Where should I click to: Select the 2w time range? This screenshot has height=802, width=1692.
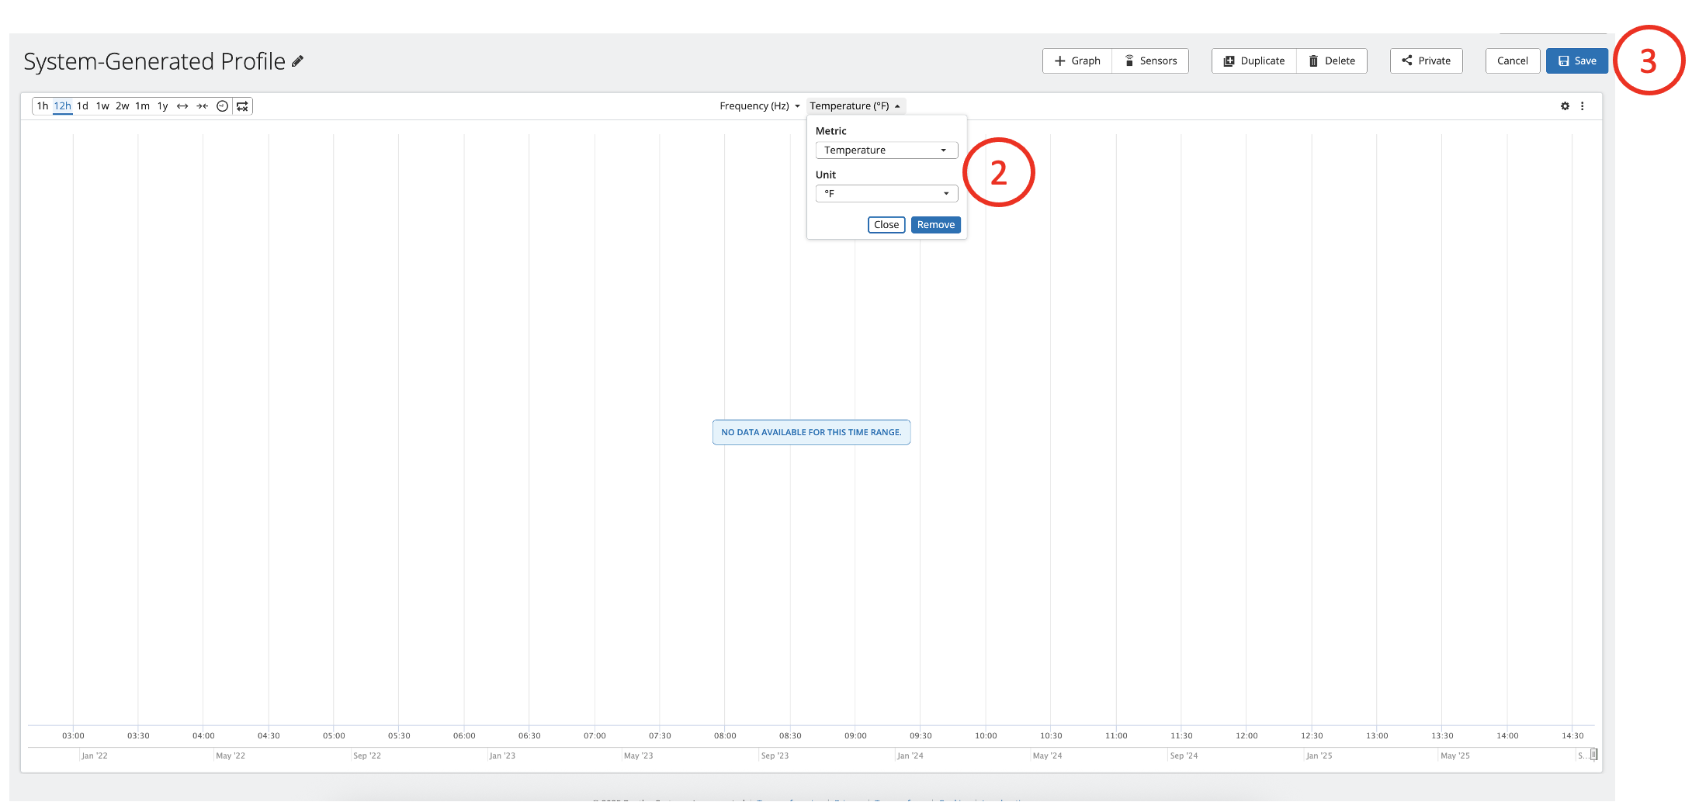[x=123, y=106]
